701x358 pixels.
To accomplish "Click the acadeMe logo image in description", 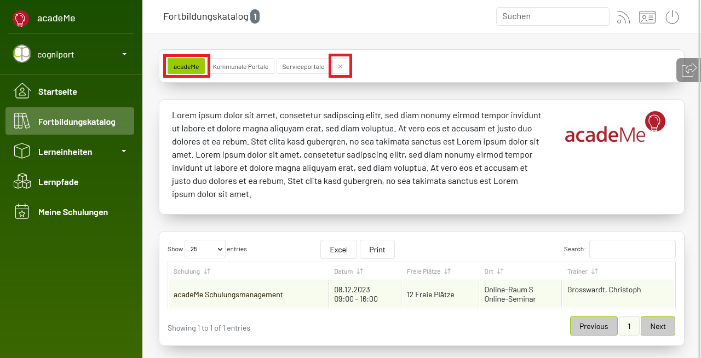I will coord(615,127).
